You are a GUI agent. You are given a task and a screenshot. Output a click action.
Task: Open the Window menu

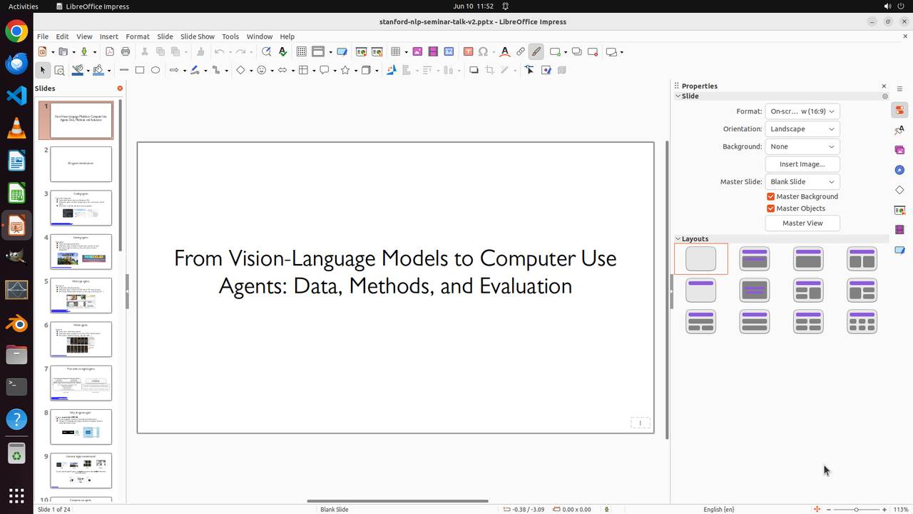[x=260, y=36]
